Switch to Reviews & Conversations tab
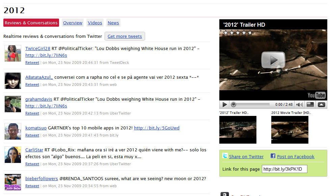 tap(31, 23)
